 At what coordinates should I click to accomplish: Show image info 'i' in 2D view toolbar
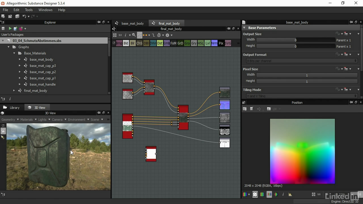tap(283, 194)
